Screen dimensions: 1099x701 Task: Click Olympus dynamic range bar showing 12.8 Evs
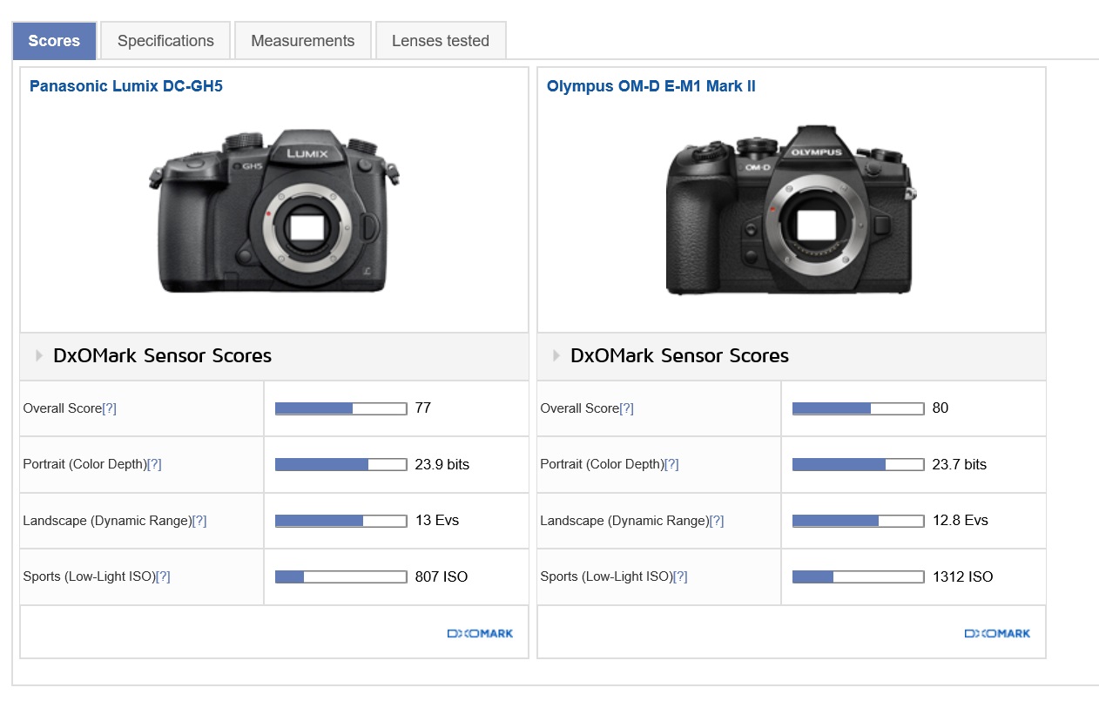859,521
